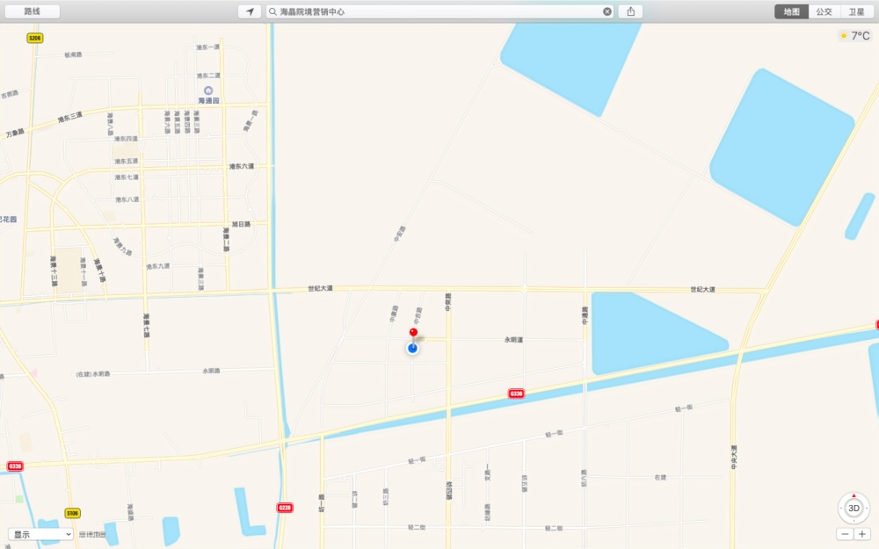Viewport: 879px width, 549px height.
Task: Click the magnifying glass search icon
Action: coord(273,11)
